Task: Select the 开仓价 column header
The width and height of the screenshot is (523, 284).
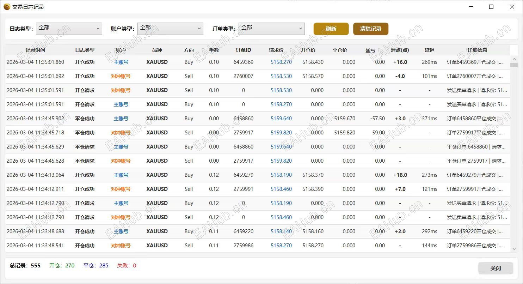Action: (x=308, y=50)
